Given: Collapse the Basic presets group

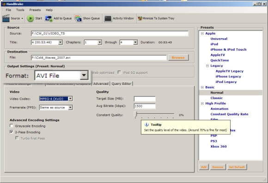Looking at the screenshot, I should click(x=202, y=87).
